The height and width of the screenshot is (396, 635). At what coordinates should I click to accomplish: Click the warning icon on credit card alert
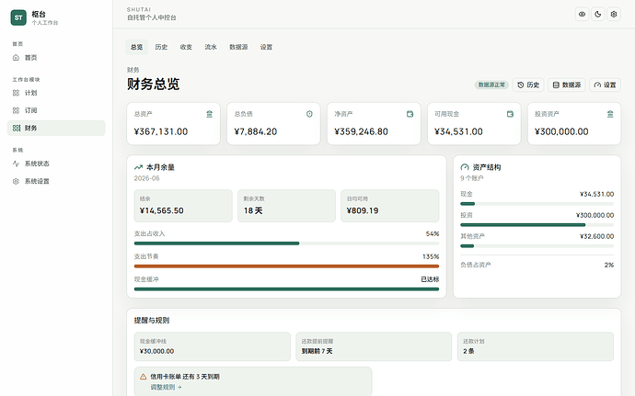pos(144,377)
